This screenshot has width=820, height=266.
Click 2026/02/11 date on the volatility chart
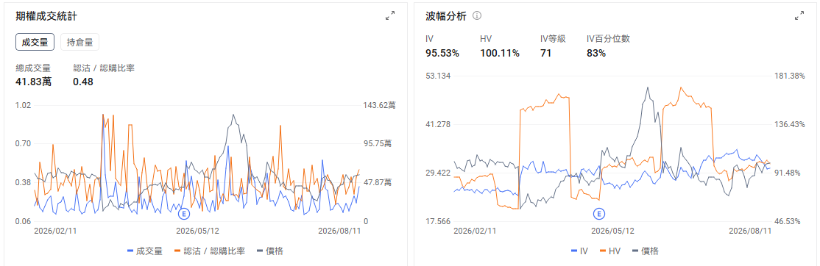click(475, 231)
